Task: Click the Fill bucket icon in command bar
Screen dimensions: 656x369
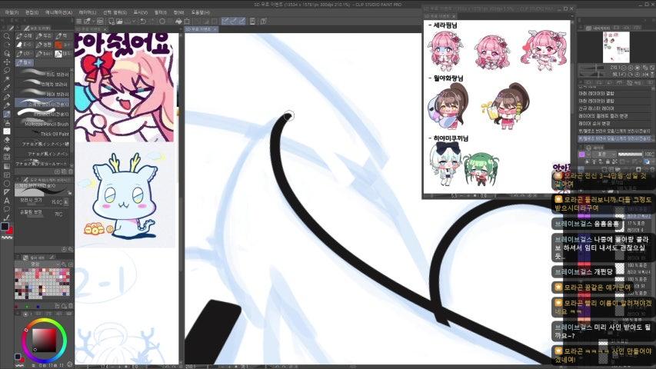Action: click(x=178, y=22)
